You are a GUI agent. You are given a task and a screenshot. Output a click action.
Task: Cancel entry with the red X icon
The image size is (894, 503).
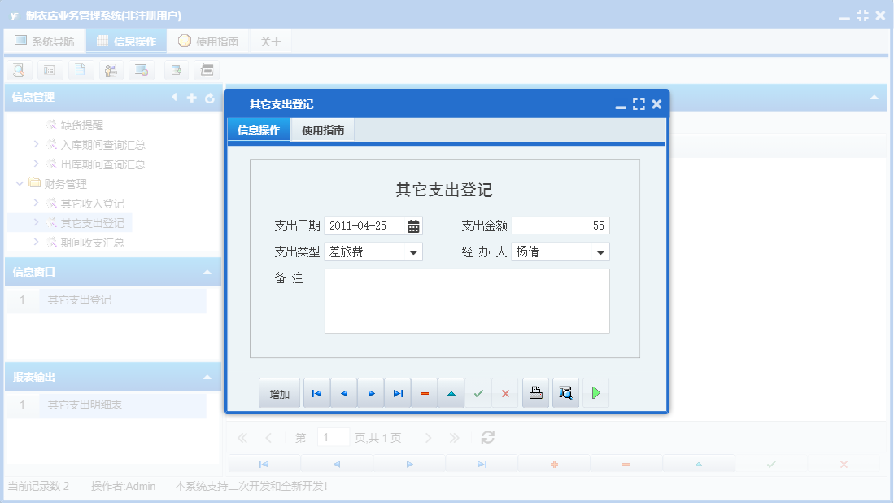click(504, 392)
